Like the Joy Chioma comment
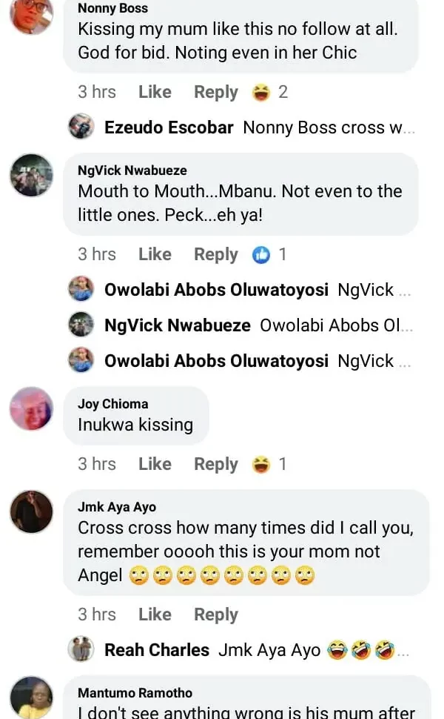Screen dimensions: 444x719 coord(155,465)
